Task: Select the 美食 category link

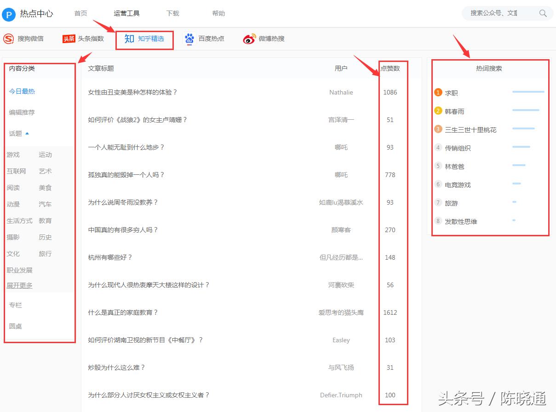Action: [x=45, y=188]
